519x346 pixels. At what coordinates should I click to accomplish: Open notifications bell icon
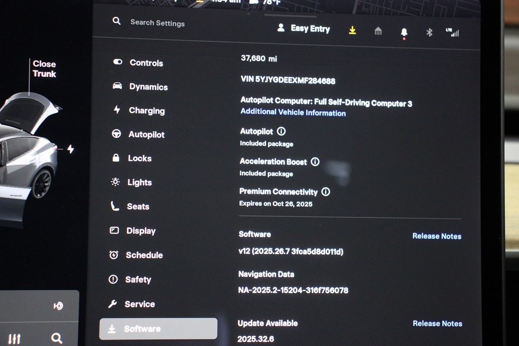404,32
